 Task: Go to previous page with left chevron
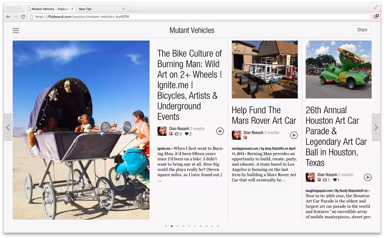[8, 127]
